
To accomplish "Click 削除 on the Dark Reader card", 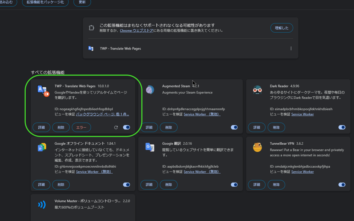I will tap(276, 127).
